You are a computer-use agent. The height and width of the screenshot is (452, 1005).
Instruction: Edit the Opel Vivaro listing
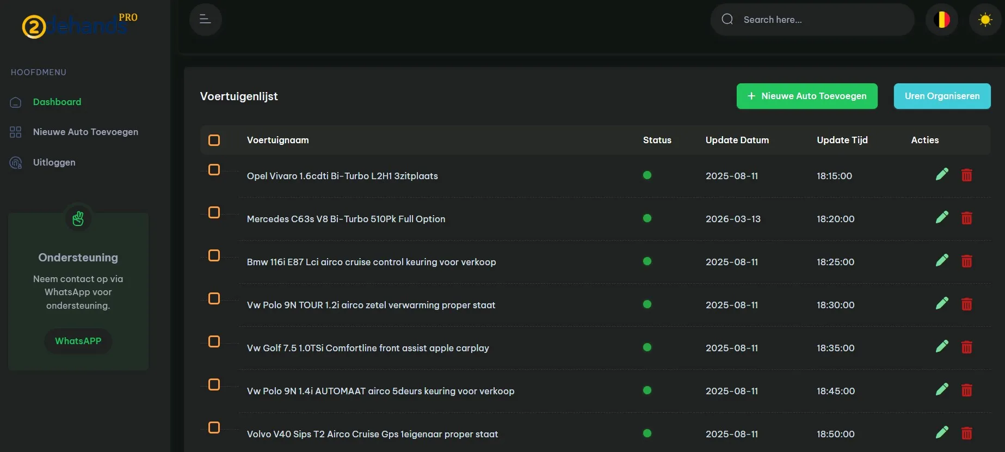tap(942, 174)
